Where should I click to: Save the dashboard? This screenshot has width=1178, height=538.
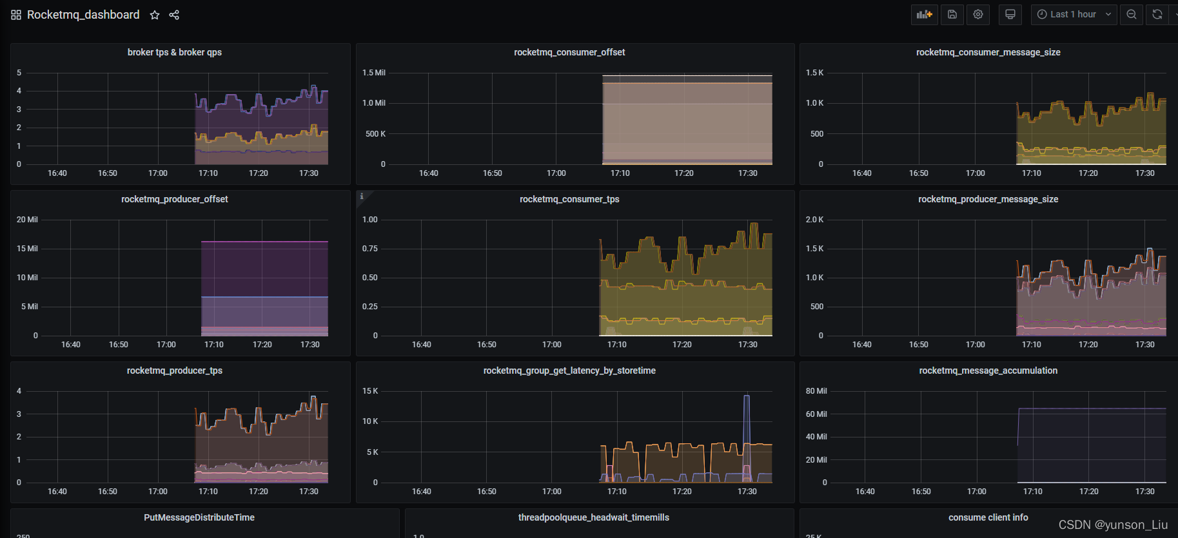pyautogui.click(x=952, y=14)
